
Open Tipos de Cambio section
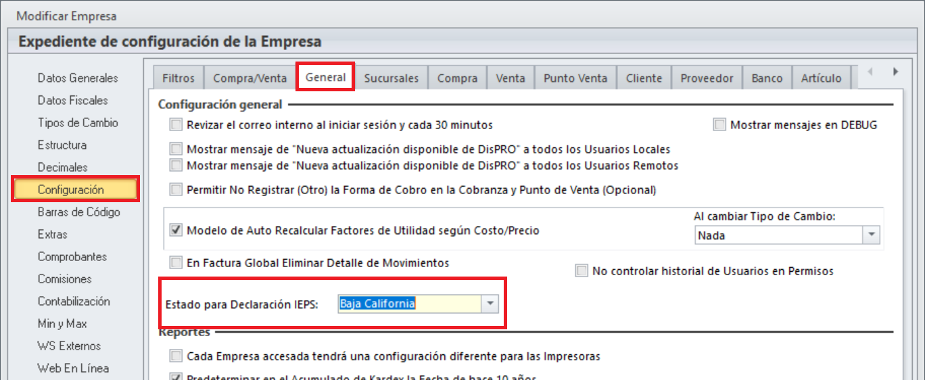(x=78, y=123)
